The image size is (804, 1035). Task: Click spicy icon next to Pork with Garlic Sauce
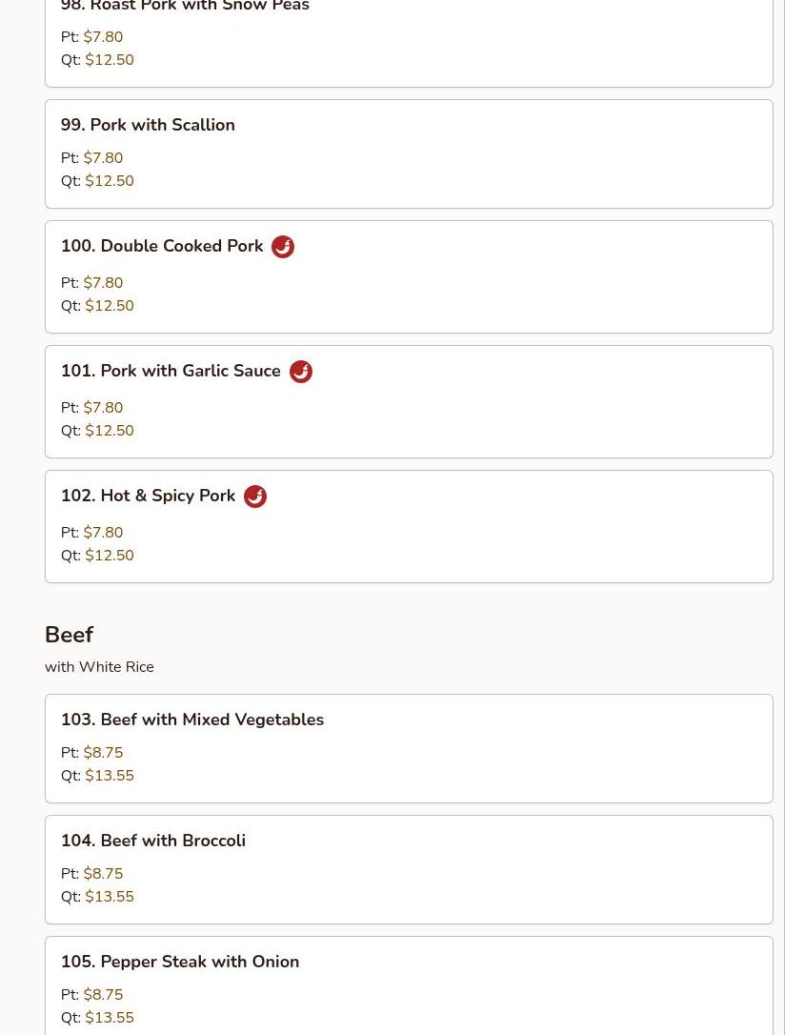(301, 372)
